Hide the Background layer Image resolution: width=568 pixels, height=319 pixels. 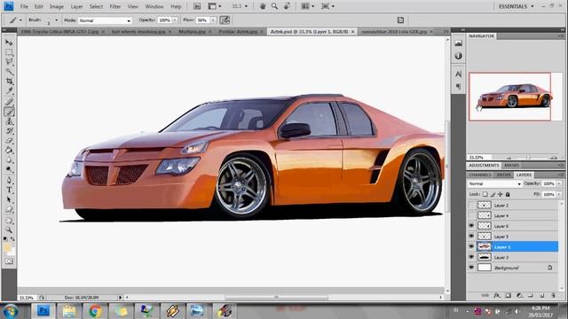(x=471, y=268)
